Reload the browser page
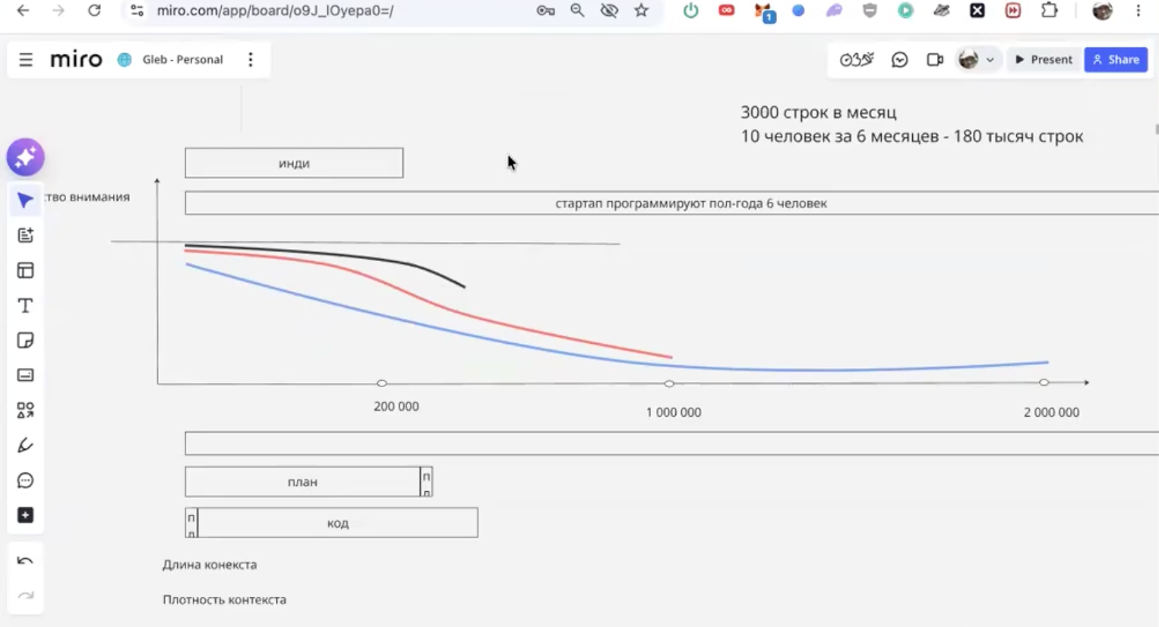This screenshot has height=627, width=1159. 94,11
